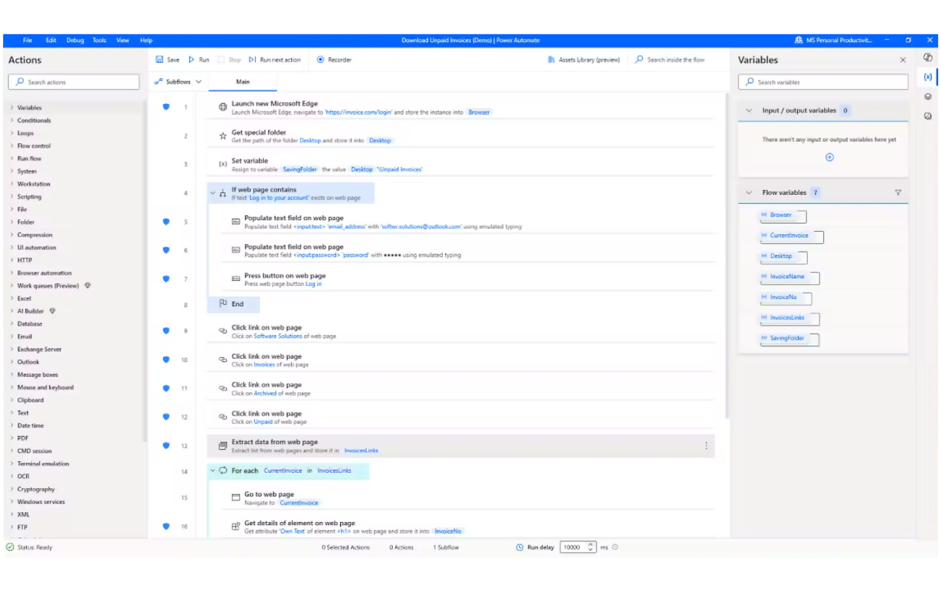Open the Edit menu
The height and width of the screenshot is (594, 941).
pyautogui.click(x=51, y=40)
